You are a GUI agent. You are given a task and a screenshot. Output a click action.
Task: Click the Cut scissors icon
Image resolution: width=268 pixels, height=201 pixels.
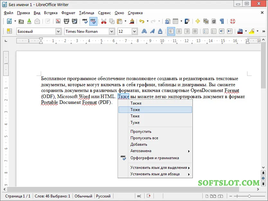click(103, 21)
